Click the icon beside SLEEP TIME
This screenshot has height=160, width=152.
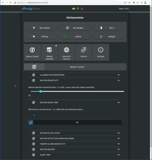34,155
